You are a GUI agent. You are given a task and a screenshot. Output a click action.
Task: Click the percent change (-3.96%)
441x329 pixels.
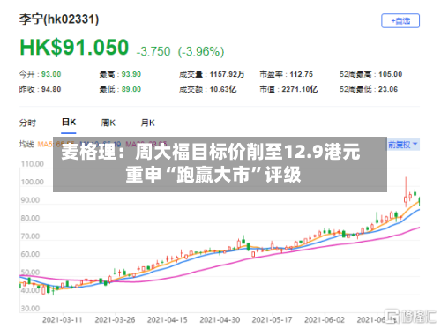[201, 51]
